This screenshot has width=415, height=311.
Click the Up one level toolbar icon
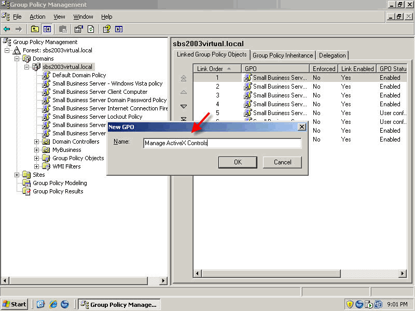[x=35, y=29]
